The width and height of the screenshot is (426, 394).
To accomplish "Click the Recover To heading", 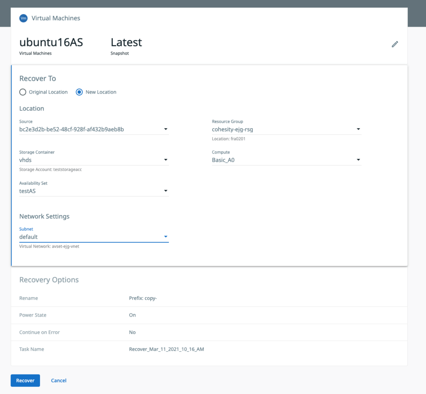I will click(x=37, y=79).
